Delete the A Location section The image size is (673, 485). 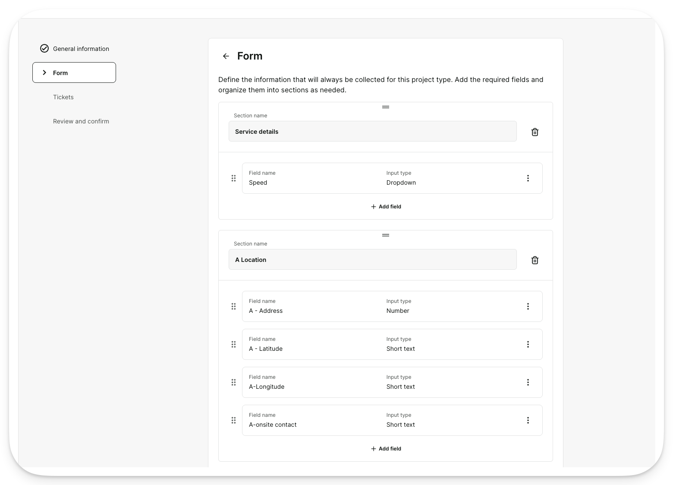[x=535, y=260]
